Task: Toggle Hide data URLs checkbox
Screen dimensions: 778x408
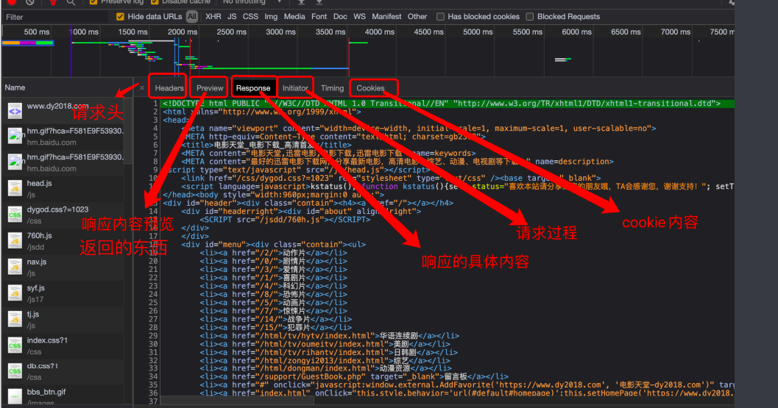Action: coord(120,16)
